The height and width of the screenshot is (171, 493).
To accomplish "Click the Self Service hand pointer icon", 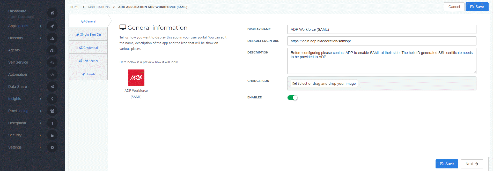I will coord(52,63).
